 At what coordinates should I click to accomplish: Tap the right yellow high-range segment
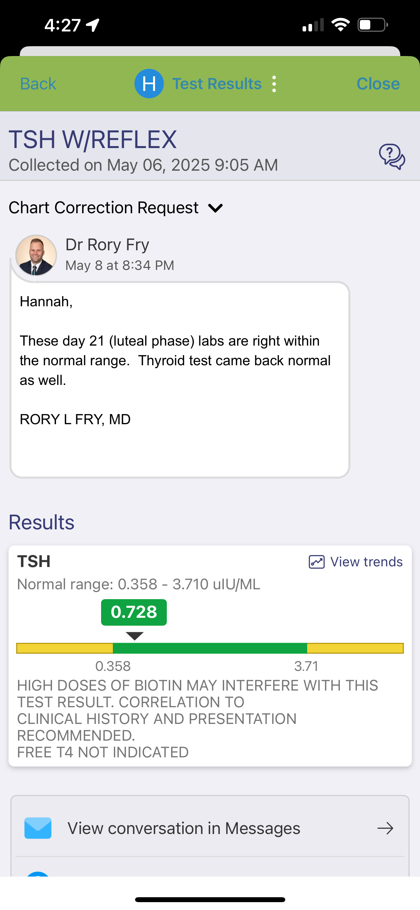click(355, 648)
